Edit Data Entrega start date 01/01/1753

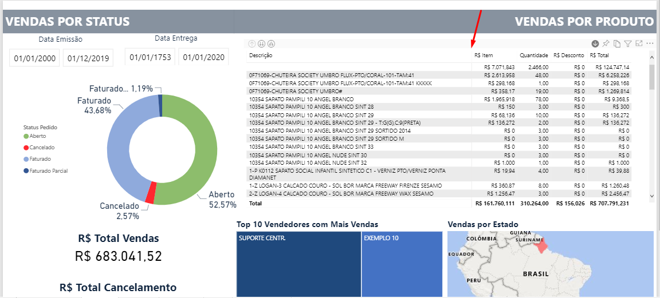click(151, 57)
